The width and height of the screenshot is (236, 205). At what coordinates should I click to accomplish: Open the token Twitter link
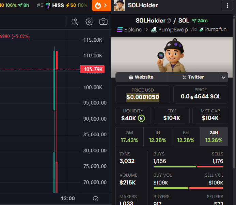click(x=193, y=77)
